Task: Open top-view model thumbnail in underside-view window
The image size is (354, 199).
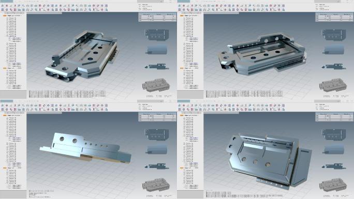Action: (334, 135)
